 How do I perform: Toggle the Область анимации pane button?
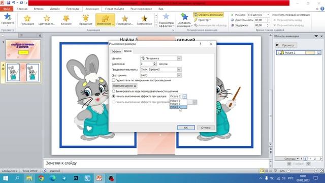pos(208,15)
